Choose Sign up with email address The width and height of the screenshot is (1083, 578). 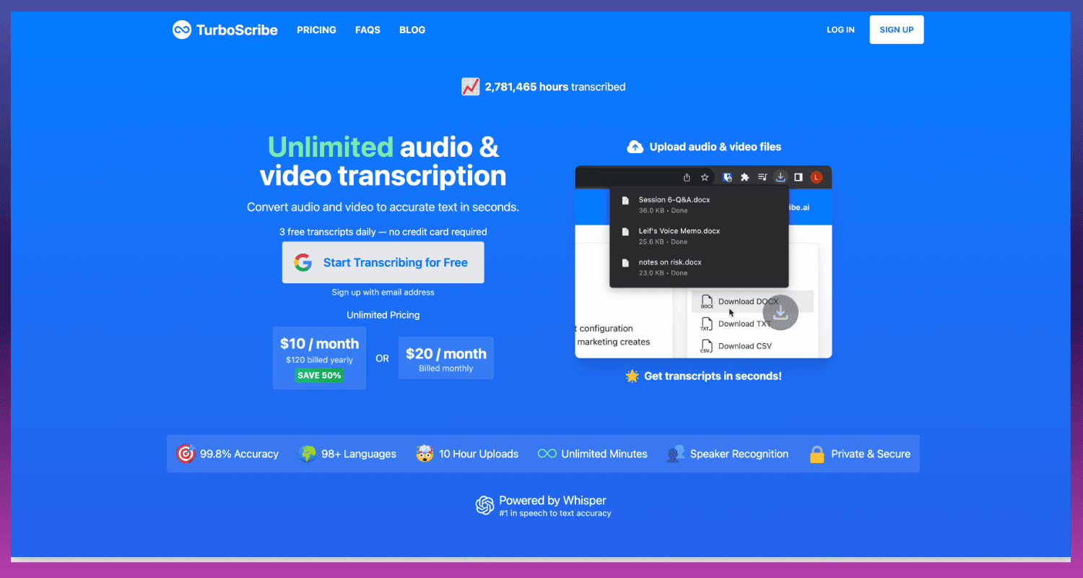pyautogui.click(x=383, y=292)
